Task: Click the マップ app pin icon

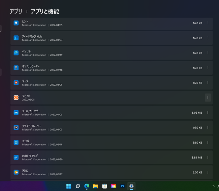Action: (x=16, y=83)
